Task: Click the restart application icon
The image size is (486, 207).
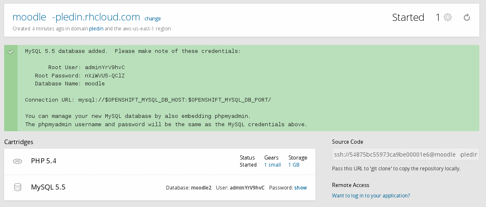Action: [467, 17]
